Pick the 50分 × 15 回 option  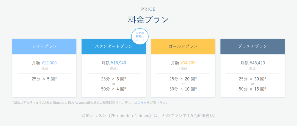point(253,89)
